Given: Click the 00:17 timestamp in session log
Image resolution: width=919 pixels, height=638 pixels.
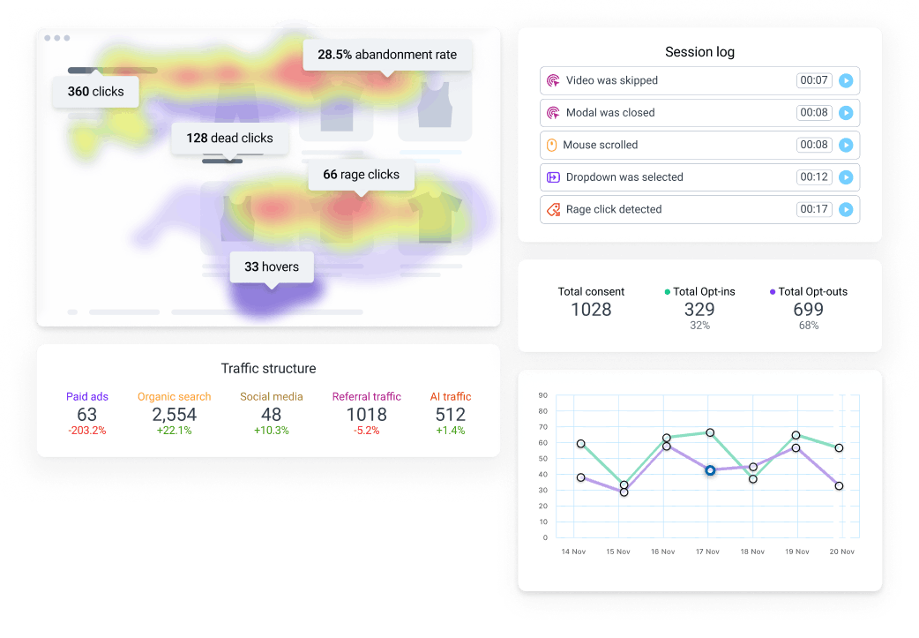Looking at the screenshot, I should pyautogui.click(x=814, y=210).
